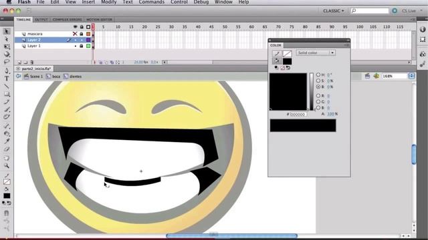Click the Edit Scene clapper icon
428x240 pixels.
pyautogui.click(x=367, y=76)
